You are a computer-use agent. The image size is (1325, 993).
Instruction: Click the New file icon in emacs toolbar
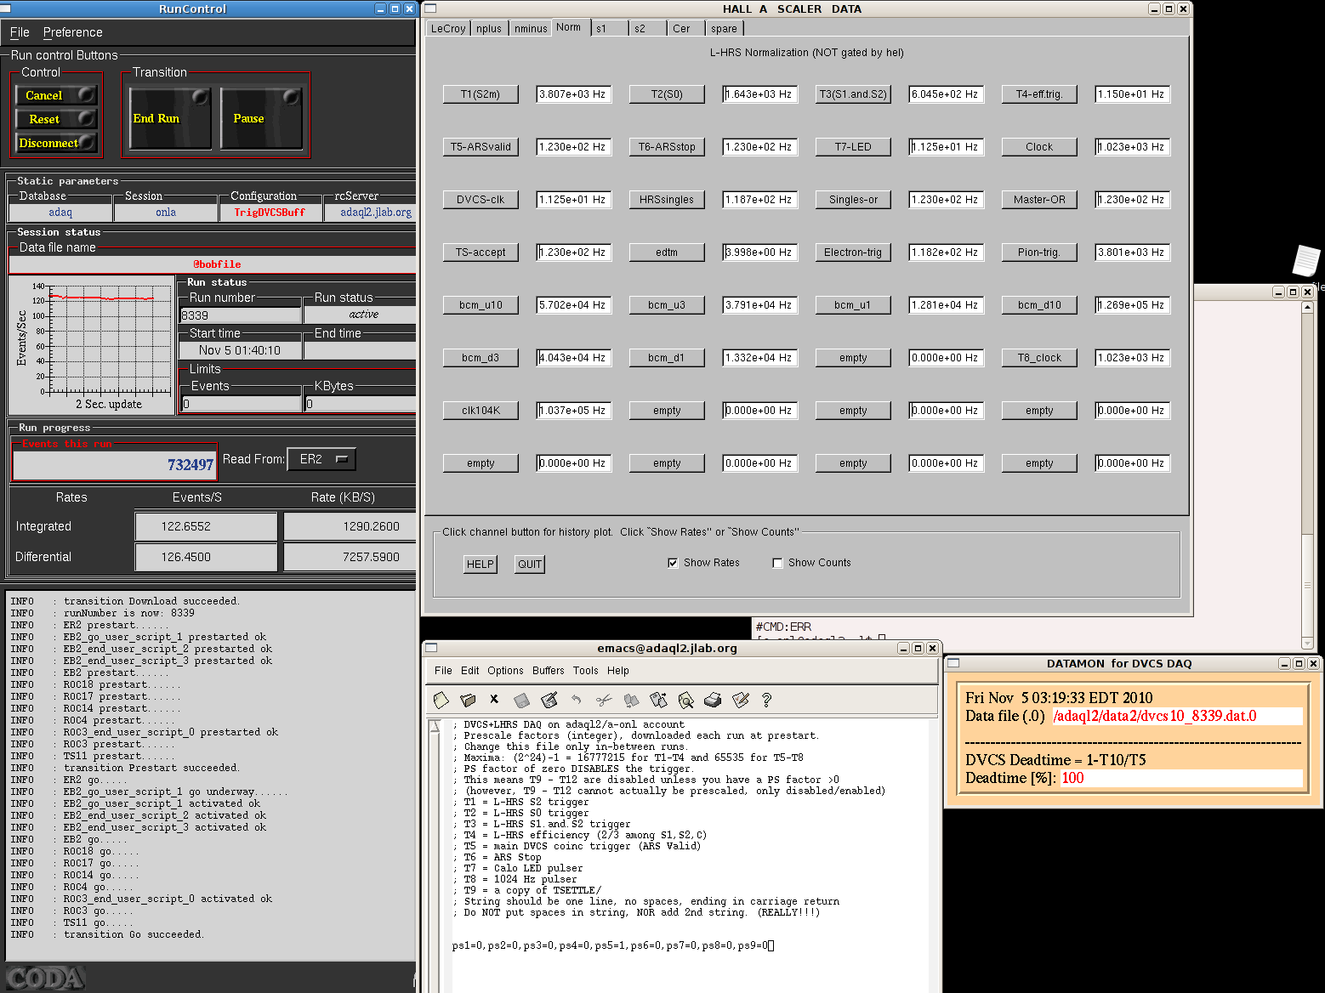tap(441, 700)
